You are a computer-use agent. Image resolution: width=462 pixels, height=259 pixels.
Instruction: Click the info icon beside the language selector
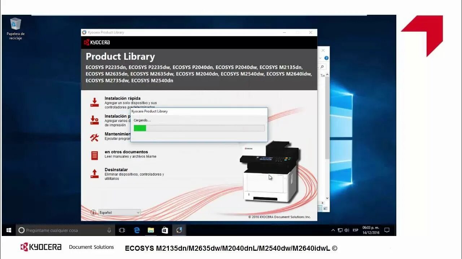[x=93, y=212]
